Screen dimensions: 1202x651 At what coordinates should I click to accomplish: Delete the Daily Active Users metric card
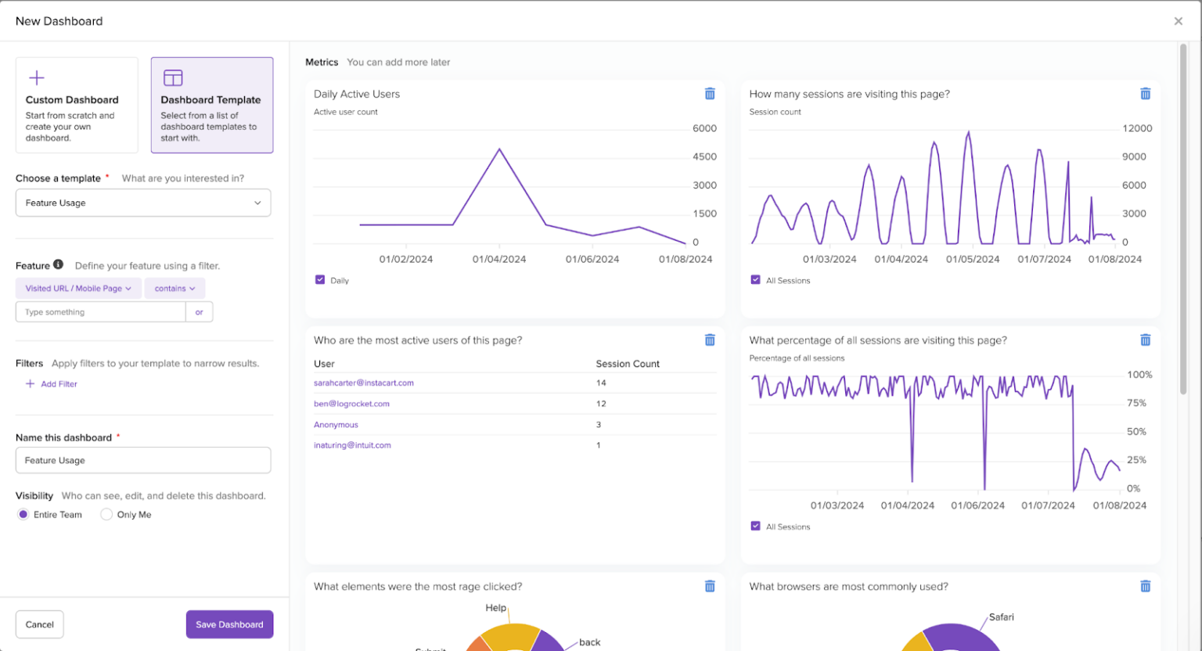tap(710, 93)
